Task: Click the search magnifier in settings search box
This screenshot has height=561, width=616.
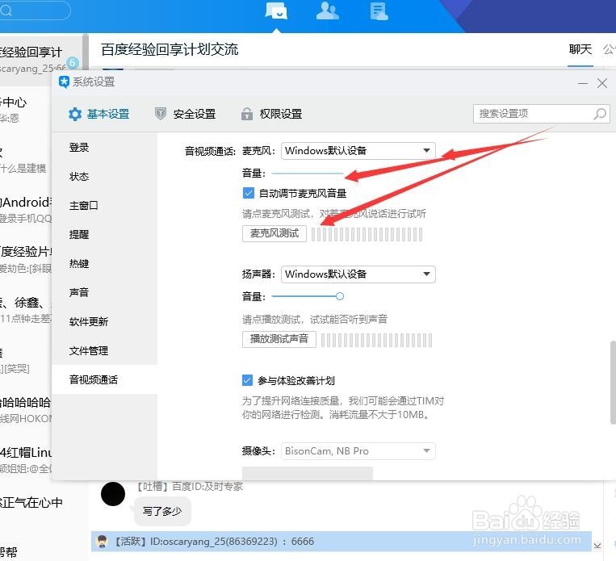Action: click(x=600, y=114)
